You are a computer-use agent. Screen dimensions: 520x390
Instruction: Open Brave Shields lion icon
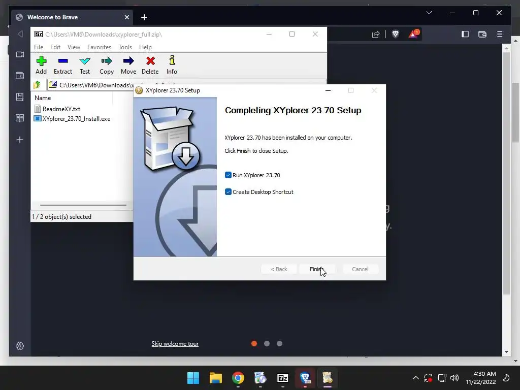pyautogui.click(x=395, y=34)
